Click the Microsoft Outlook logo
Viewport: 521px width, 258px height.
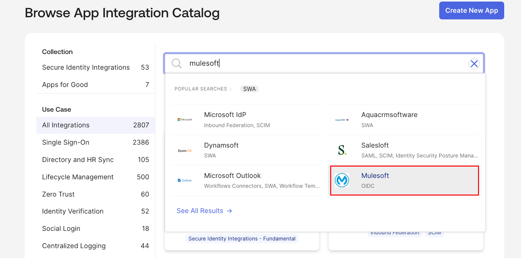click(185, 180)
